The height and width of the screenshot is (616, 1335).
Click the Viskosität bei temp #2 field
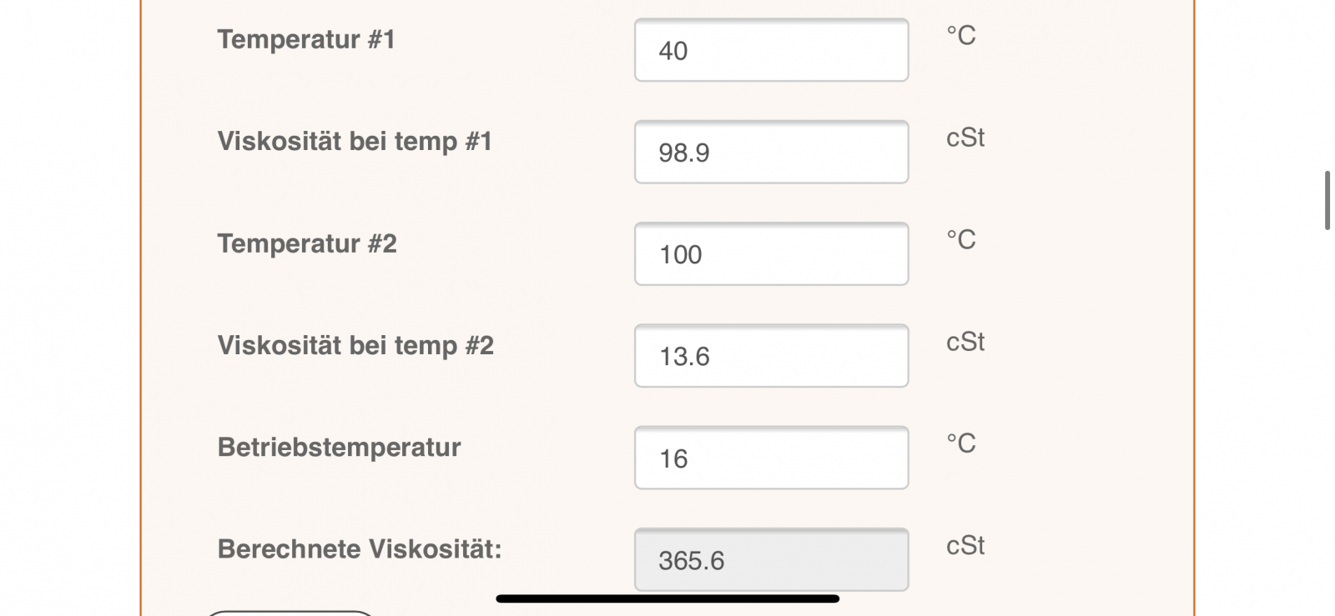click(x=771, y=356)
